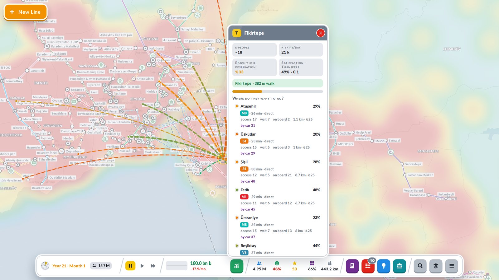
Task: Click the 48% satisfaction smiley stat
Action: (277, 266)
